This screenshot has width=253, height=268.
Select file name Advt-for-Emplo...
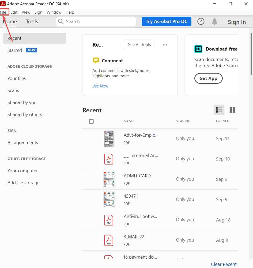point(141,135)
